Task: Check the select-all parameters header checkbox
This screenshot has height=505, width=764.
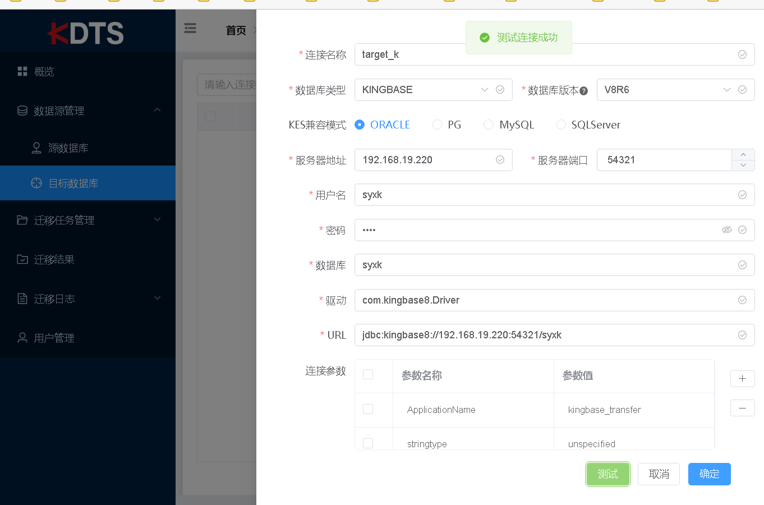Action: click(x=368, y=374)
